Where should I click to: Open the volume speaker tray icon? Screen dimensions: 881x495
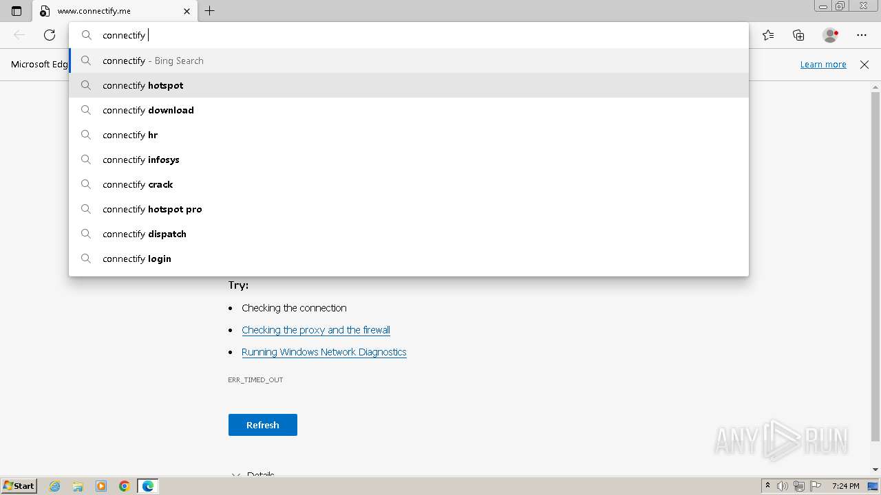(x=783, y=486)
